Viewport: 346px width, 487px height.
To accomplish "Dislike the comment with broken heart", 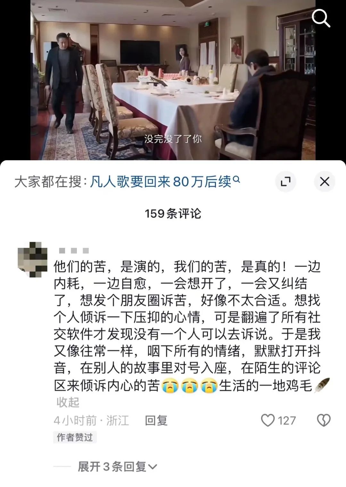I will (x=324, y=420).
